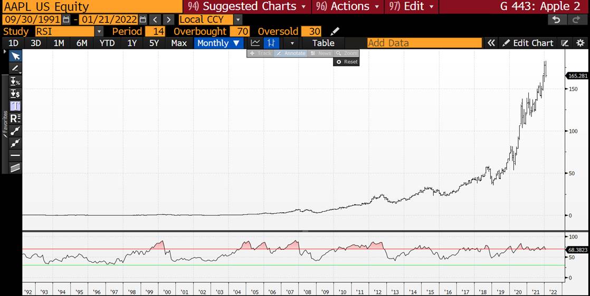Select the R regression lines tool
This screenshot has width=590, height=296.
(x=15, y=119)
